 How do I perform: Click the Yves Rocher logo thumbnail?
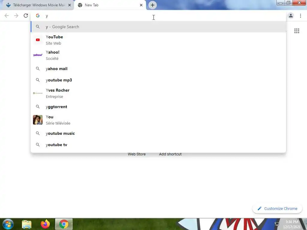coord(38,93)
